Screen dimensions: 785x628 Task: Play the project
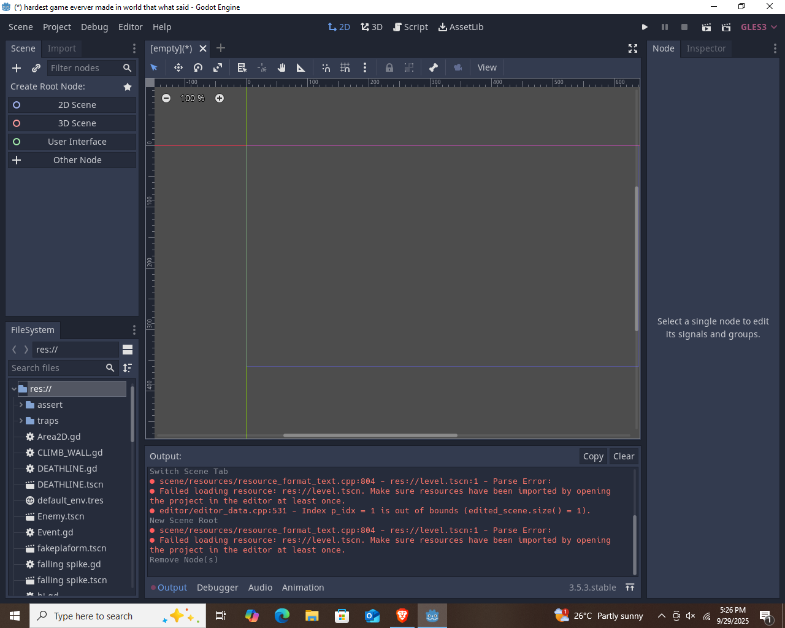coord(645,27)
